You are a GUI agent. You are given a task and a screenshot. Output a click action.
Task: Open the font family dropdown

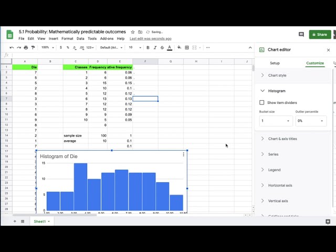pyautogui.click(x=111, y=48)
